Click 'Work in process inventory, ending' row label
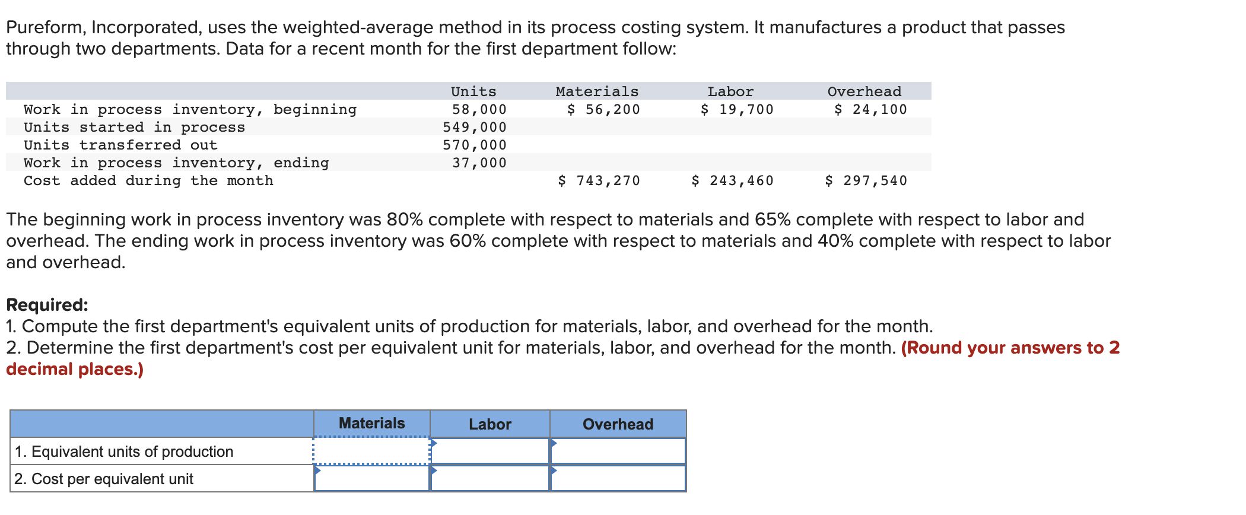1246x515 pixels. pyautogui.click(x=176, y=163)
